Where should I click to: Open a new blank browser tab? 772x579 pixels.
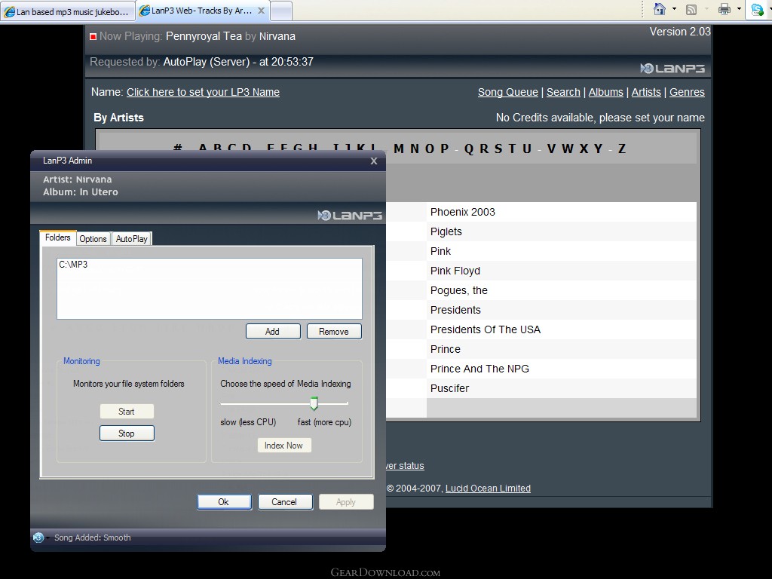281,11
